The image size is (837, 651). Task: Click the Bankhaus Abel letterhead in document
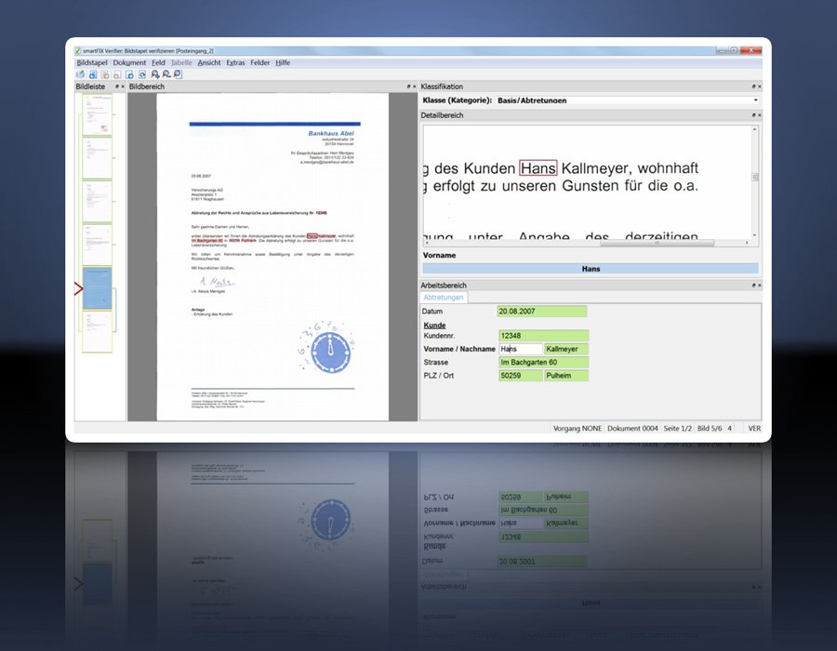331,133
